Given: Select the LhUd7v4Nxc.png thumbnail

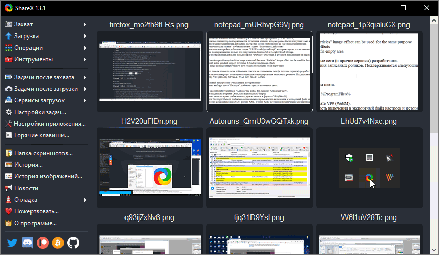Looking at the screenshot, I should [x=369, y=168].
